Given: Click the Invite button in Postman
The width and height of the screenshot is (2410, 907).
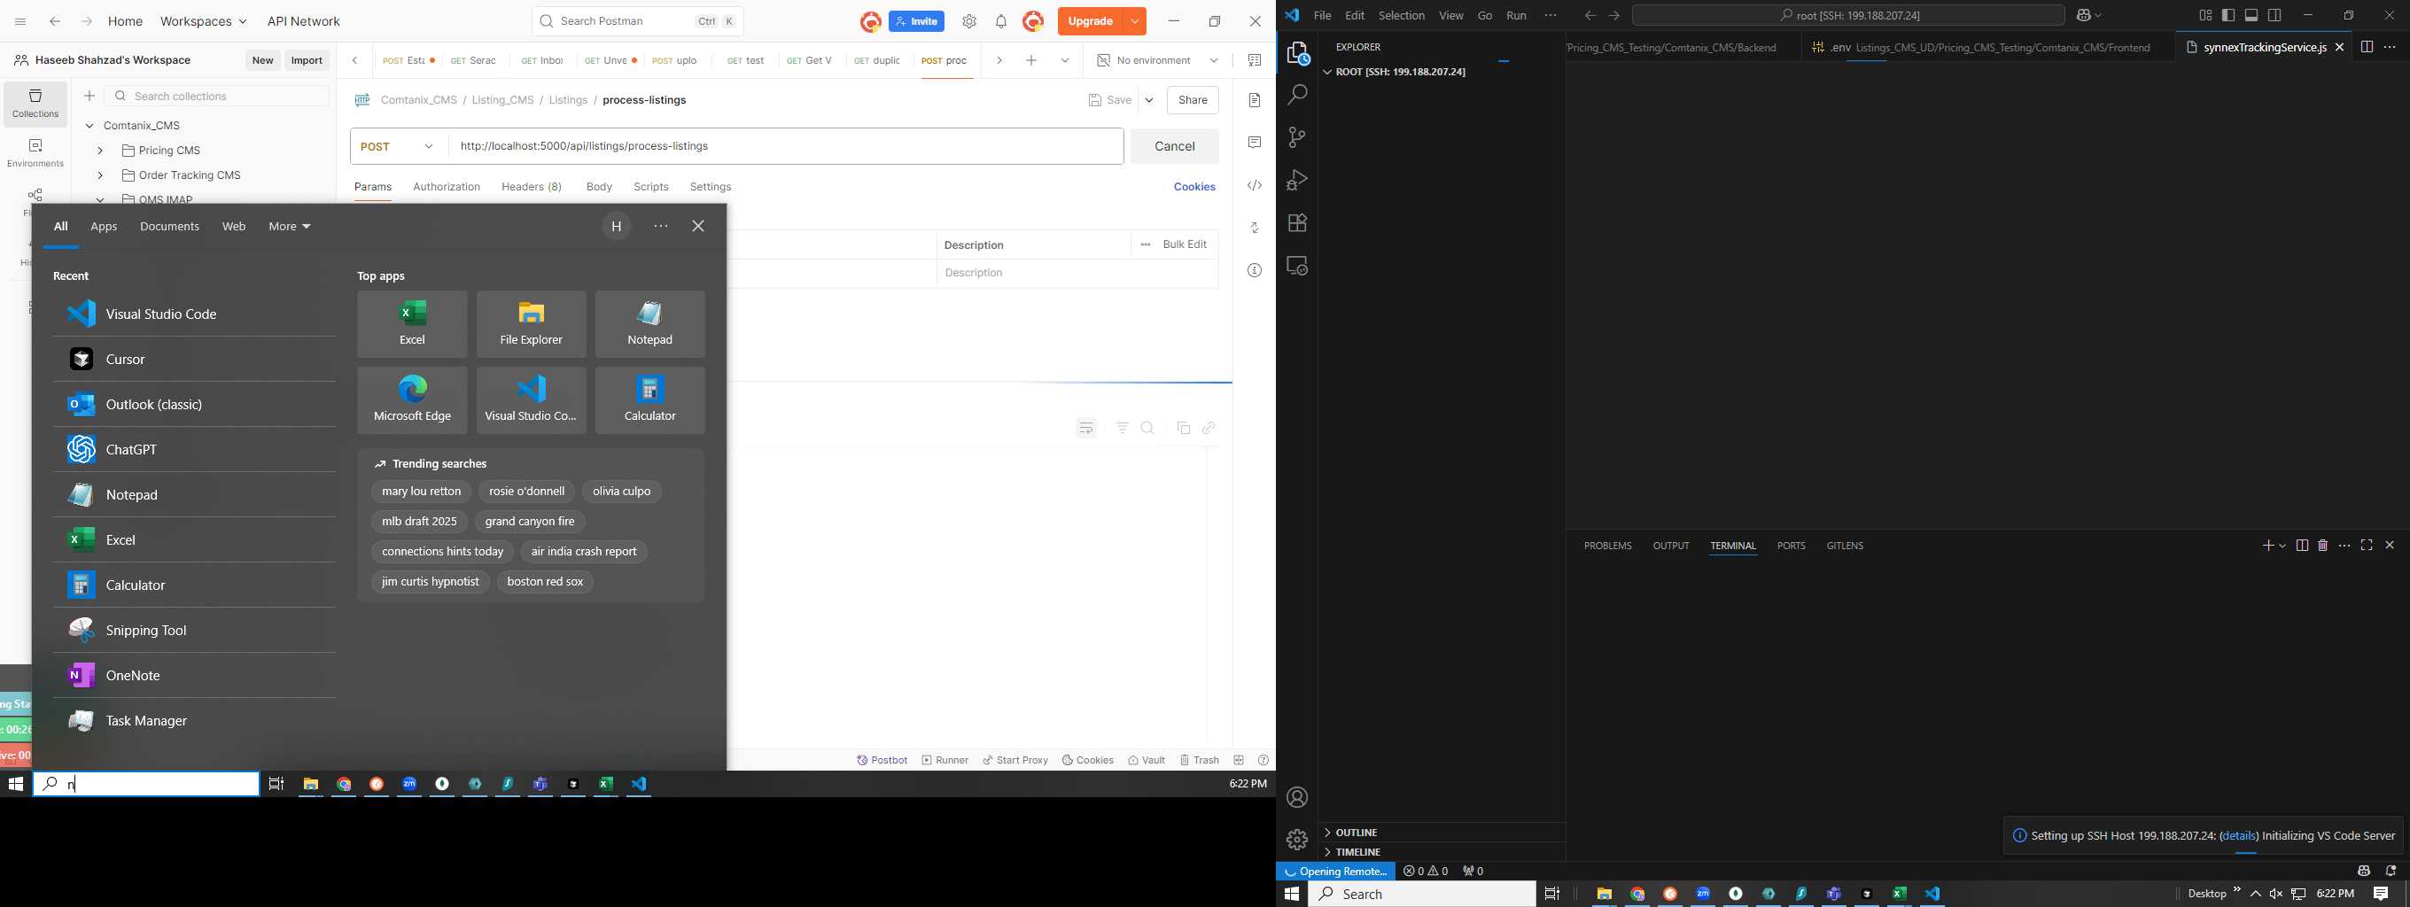Looking at the screenshot, I should [916, 21].
